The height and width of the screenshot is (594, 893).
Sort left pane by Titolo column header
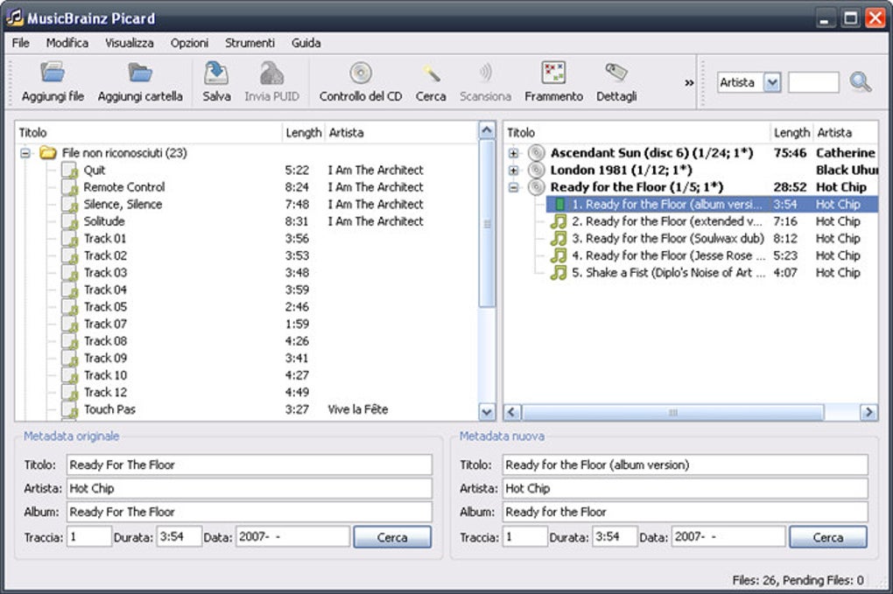pos(149,132)
